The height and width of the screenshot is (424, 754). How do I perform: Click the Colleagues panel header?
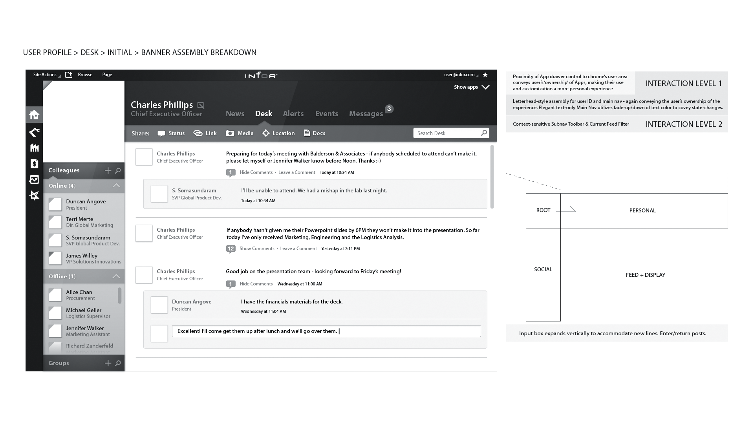click(84, 170)
